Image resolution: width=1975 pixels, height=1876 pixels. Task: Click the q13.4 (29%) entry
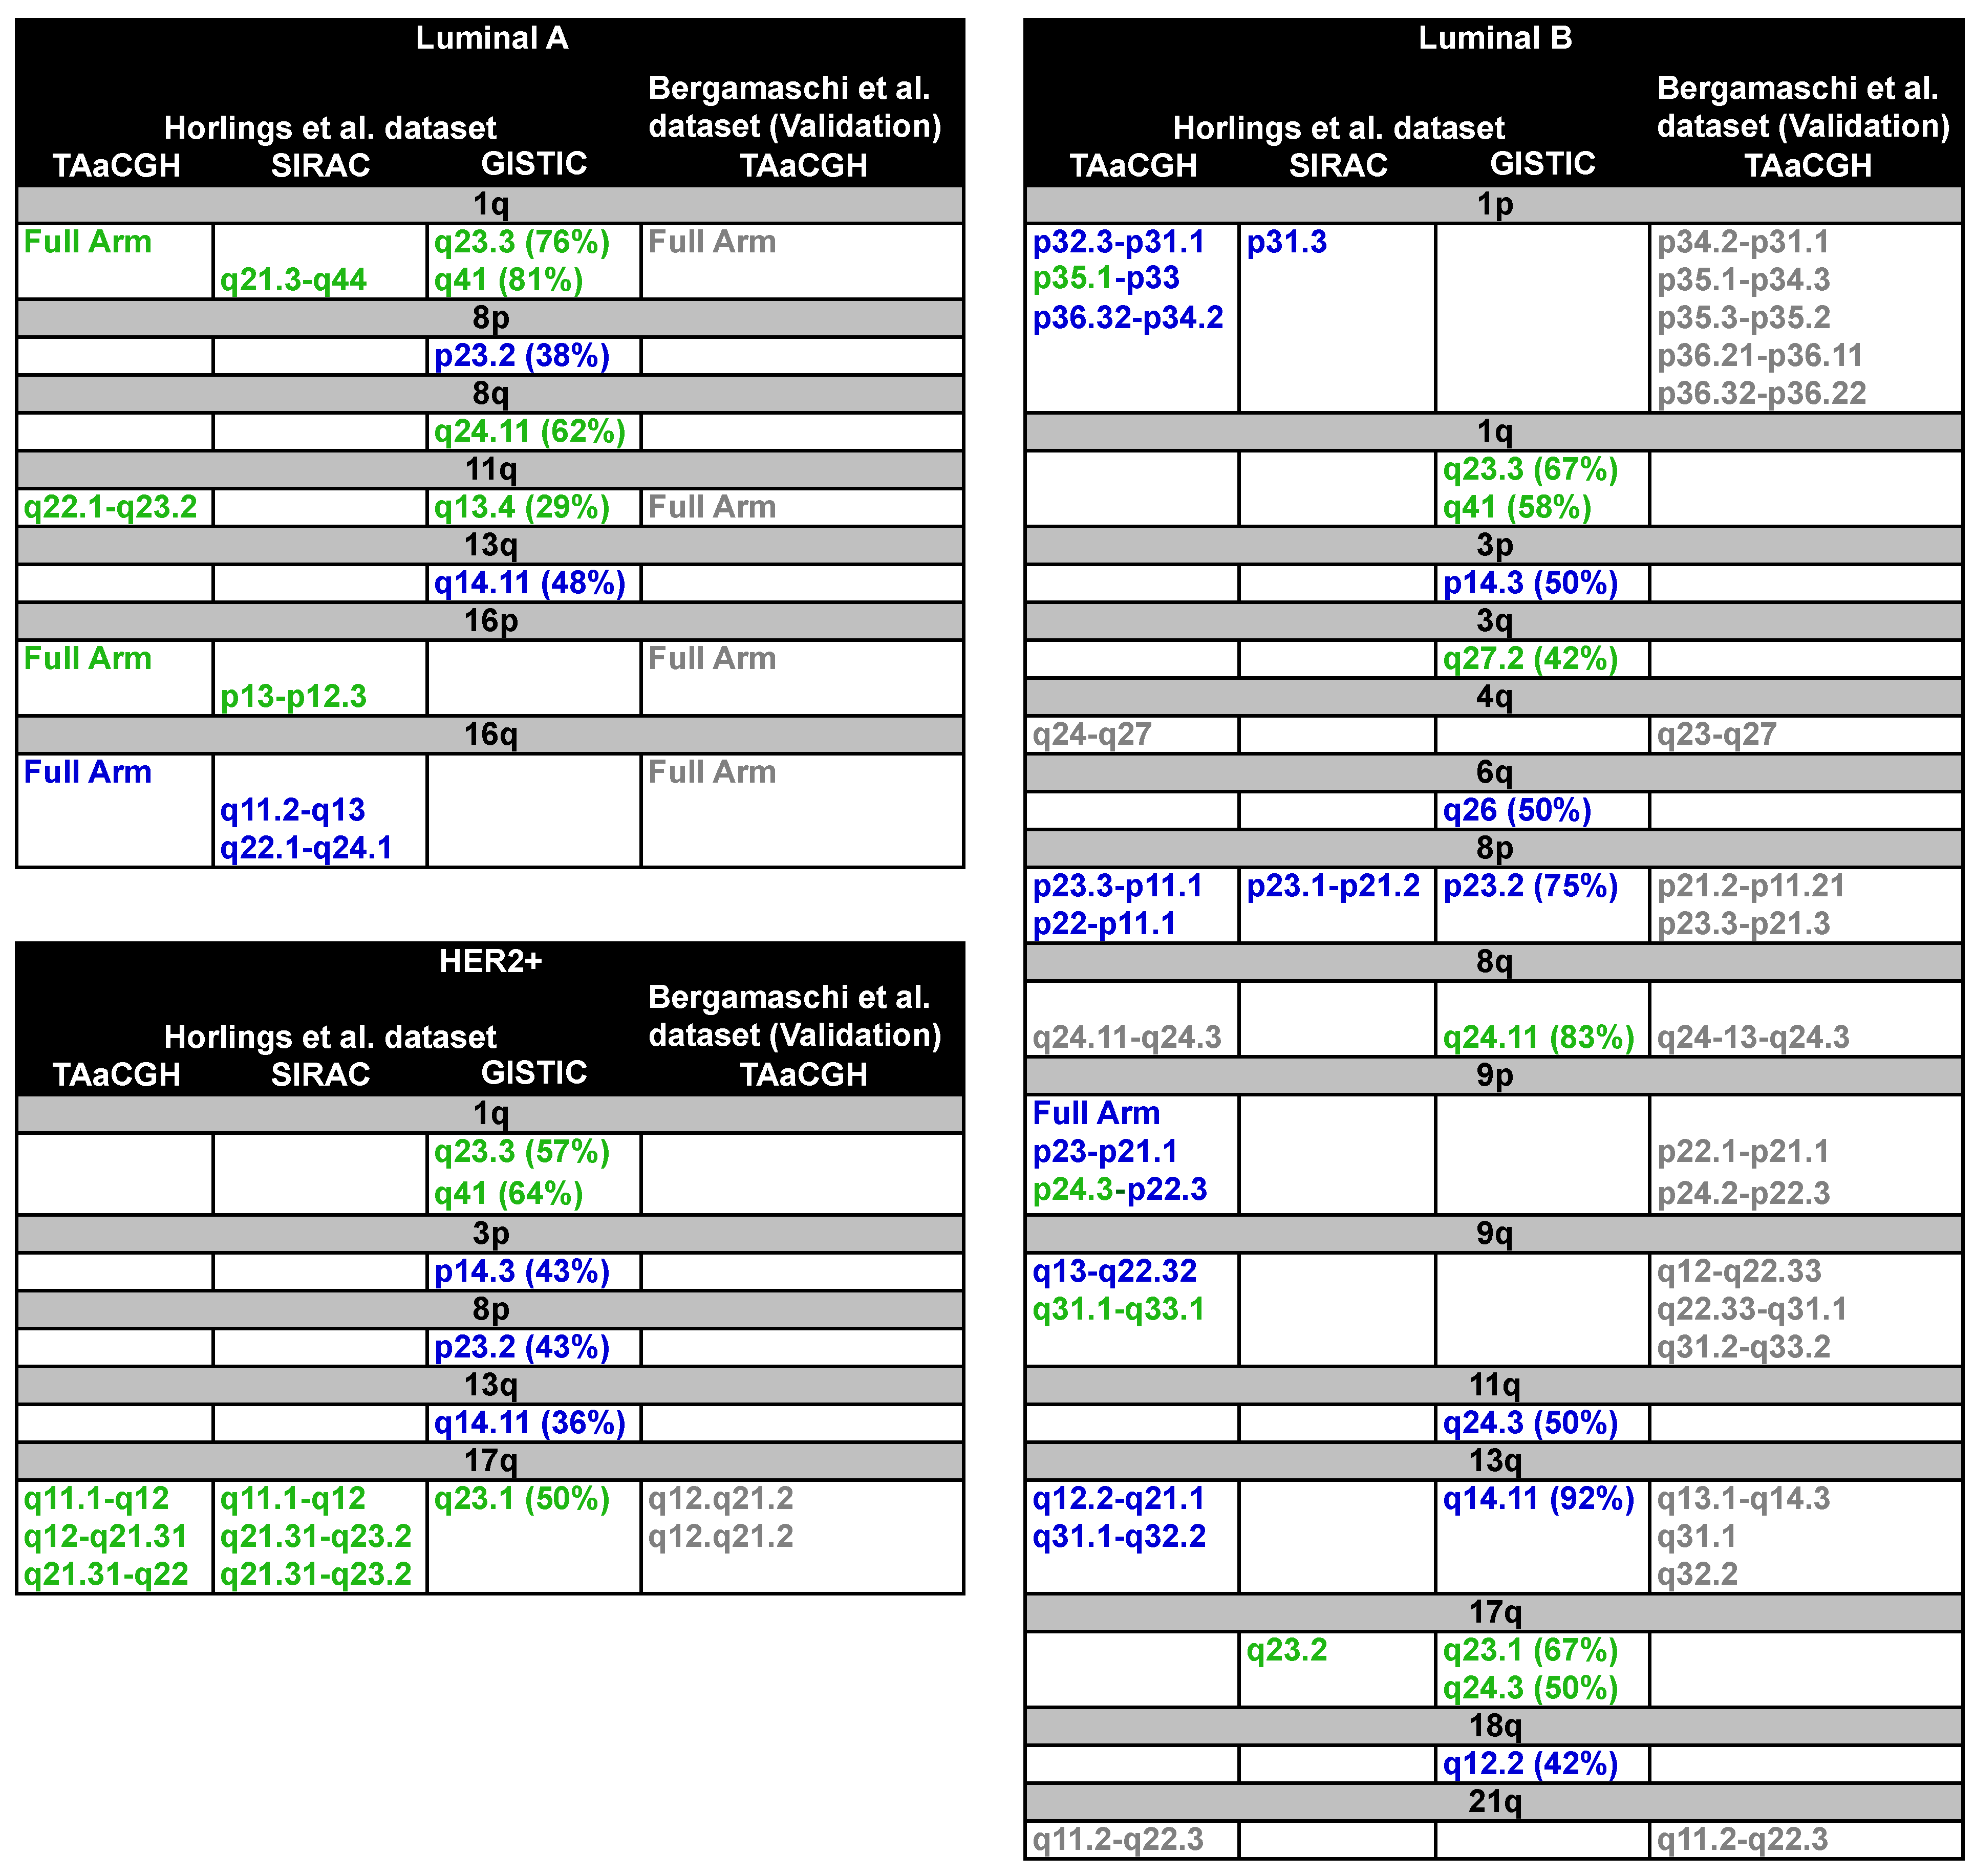pos(521,507)
